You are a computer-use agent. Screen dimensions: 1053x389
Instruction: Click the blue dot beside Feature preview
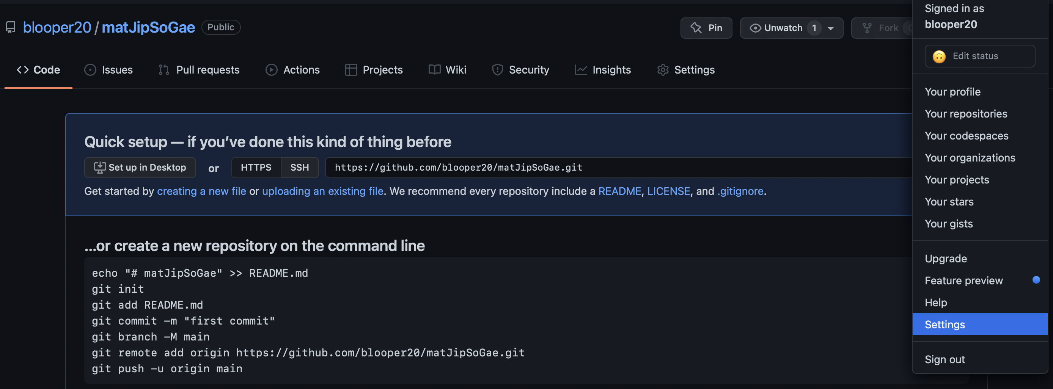(1036, 280)
